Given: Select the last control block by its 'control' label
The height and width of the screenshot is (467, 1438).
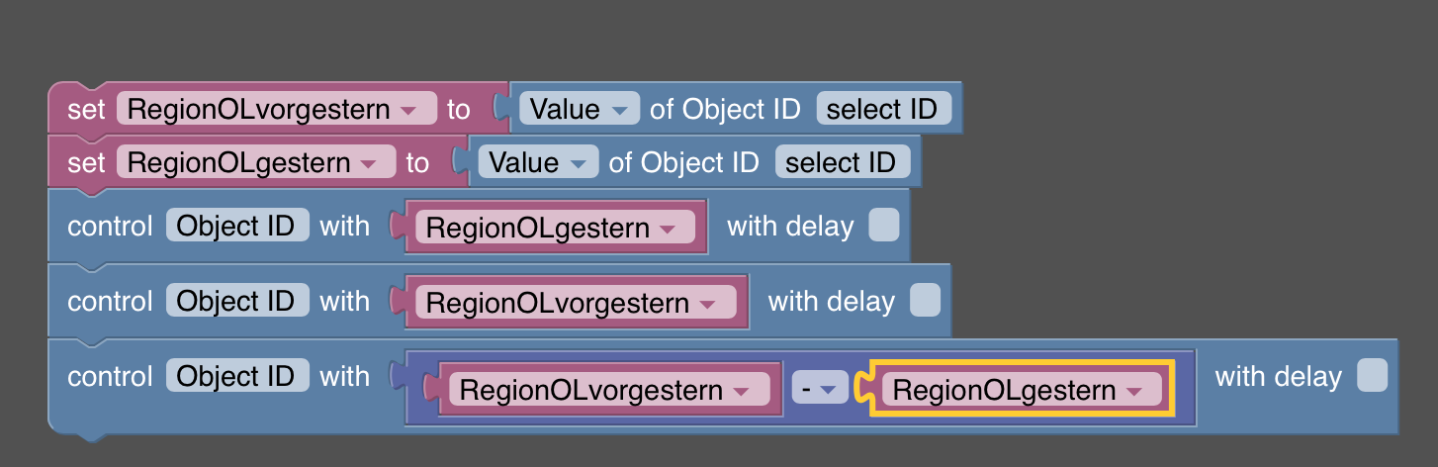Looking at the screenshot, I should point(109,376).
